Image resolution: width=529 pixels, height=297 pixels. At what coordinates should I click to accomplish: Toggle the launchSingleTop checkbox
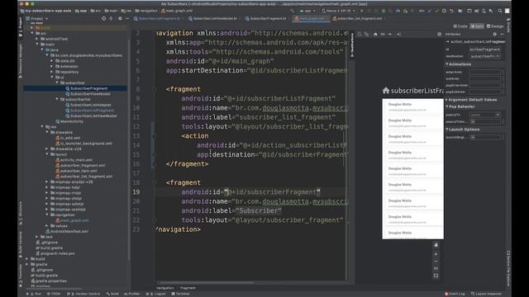coord(472,138)
